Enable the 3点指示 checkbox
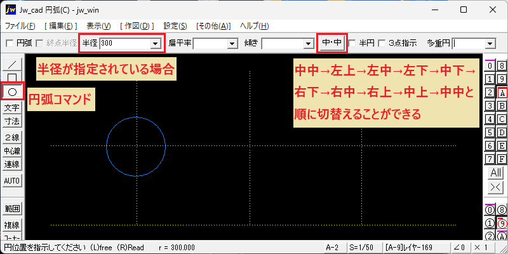Viewport: 508px width, 254px height. tap(382, 43)
